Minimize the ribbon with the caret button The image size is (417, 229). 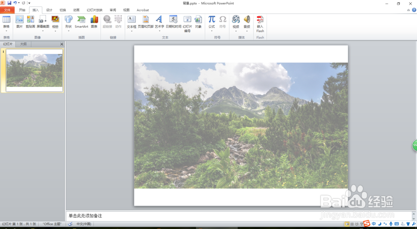click(x=409, y=10)
